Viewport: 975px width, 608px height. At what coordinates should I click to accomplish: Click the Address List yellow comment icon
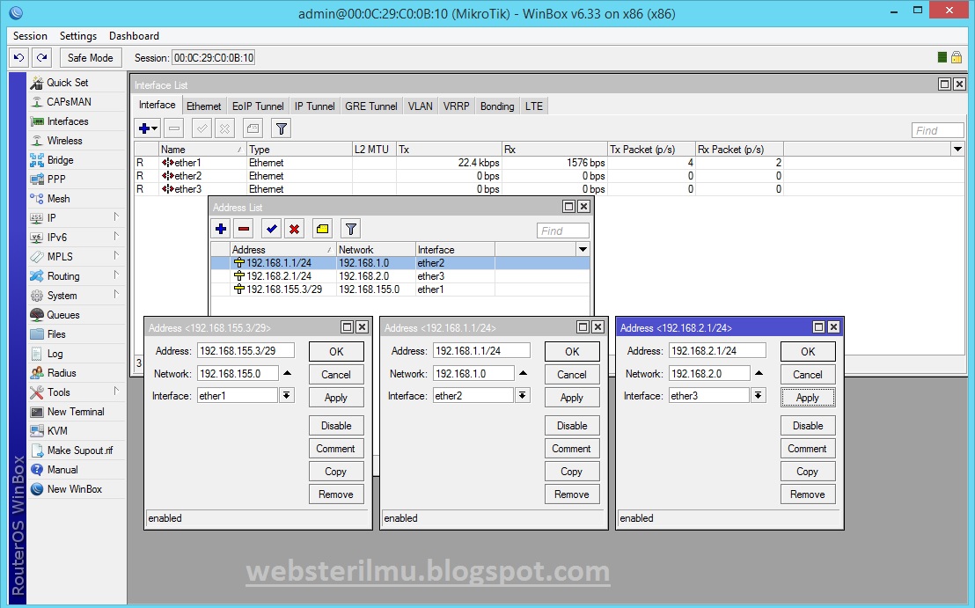coord(322,229)
